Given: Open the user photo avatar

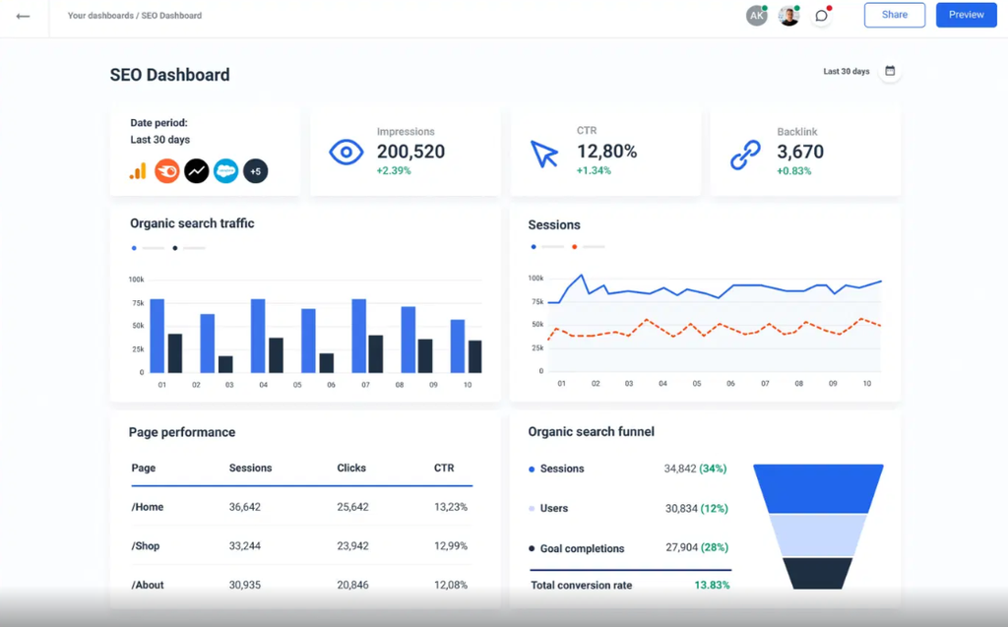Looking at the screenshot, I should tap(788, 16).
